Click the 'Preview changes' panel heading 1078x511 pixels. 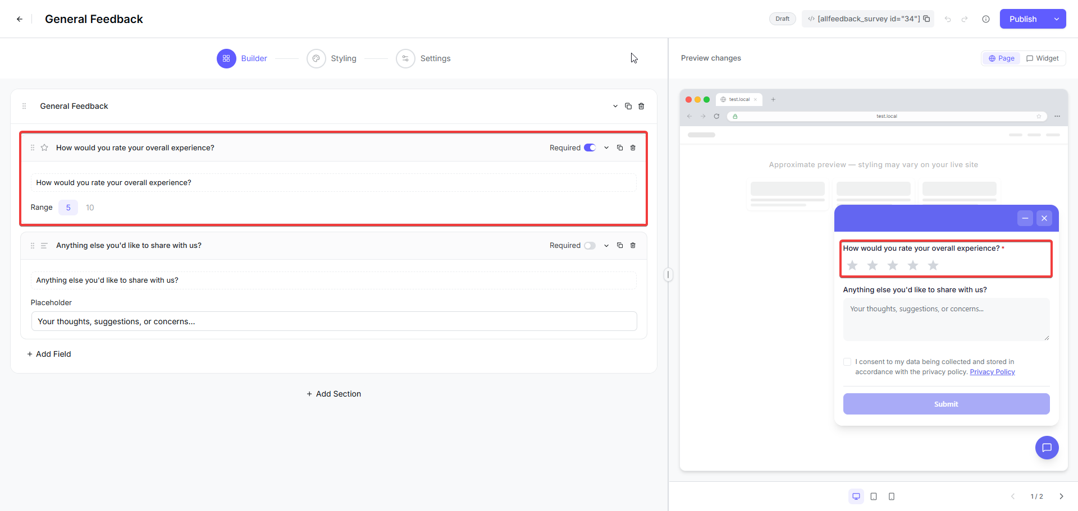(x=711, y=58)
